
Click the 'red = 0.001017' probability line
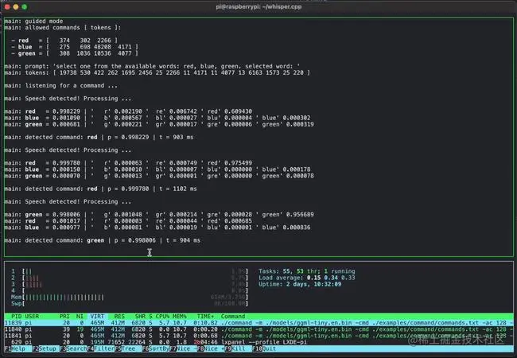coord(128,221)
